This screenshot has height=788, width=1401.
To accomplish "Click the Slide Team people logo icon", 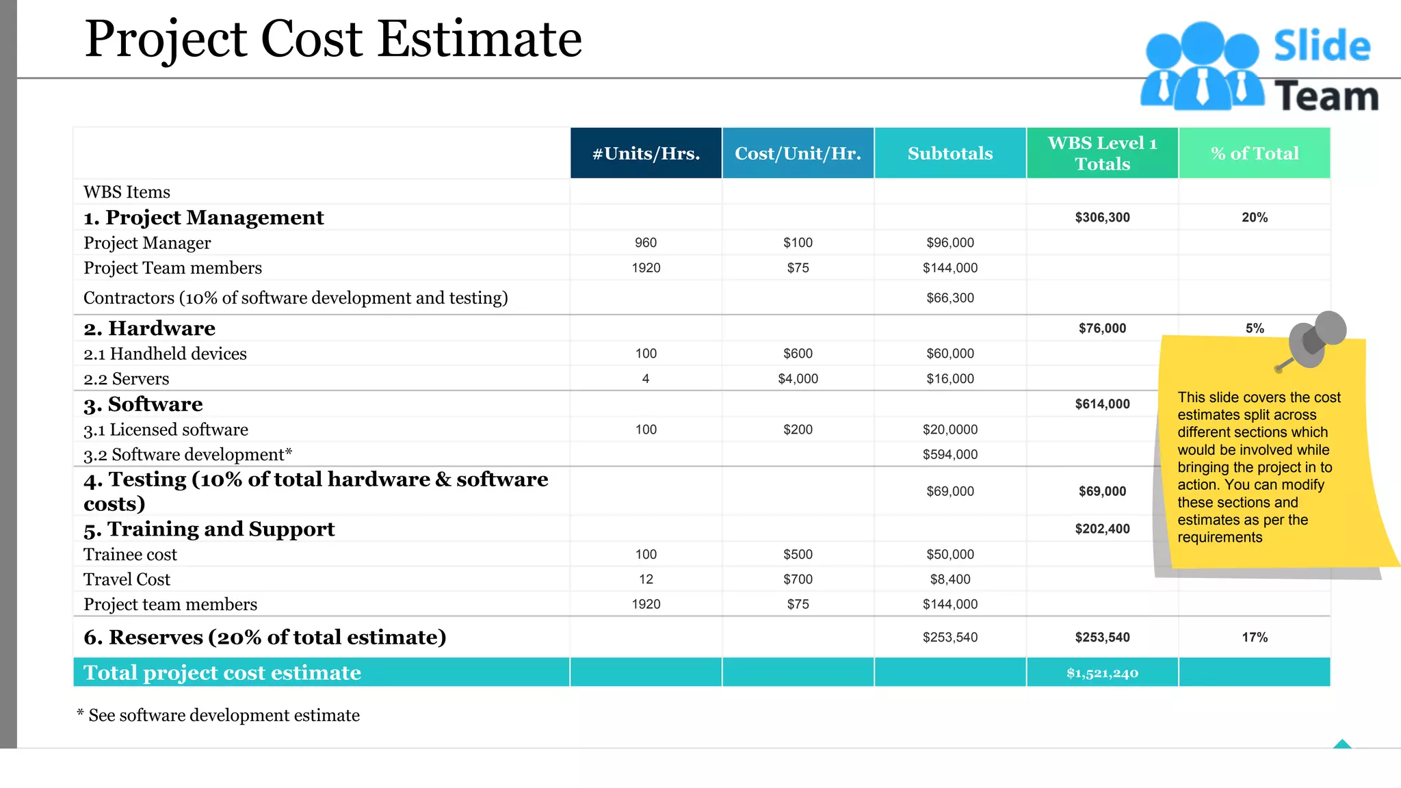I will click(1202, 66).
